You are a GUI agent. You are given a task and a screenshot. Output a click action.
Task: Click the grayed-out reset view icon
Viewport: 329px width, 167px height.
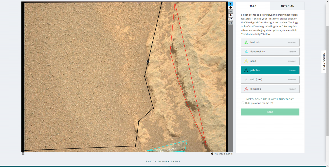(231, 23)
